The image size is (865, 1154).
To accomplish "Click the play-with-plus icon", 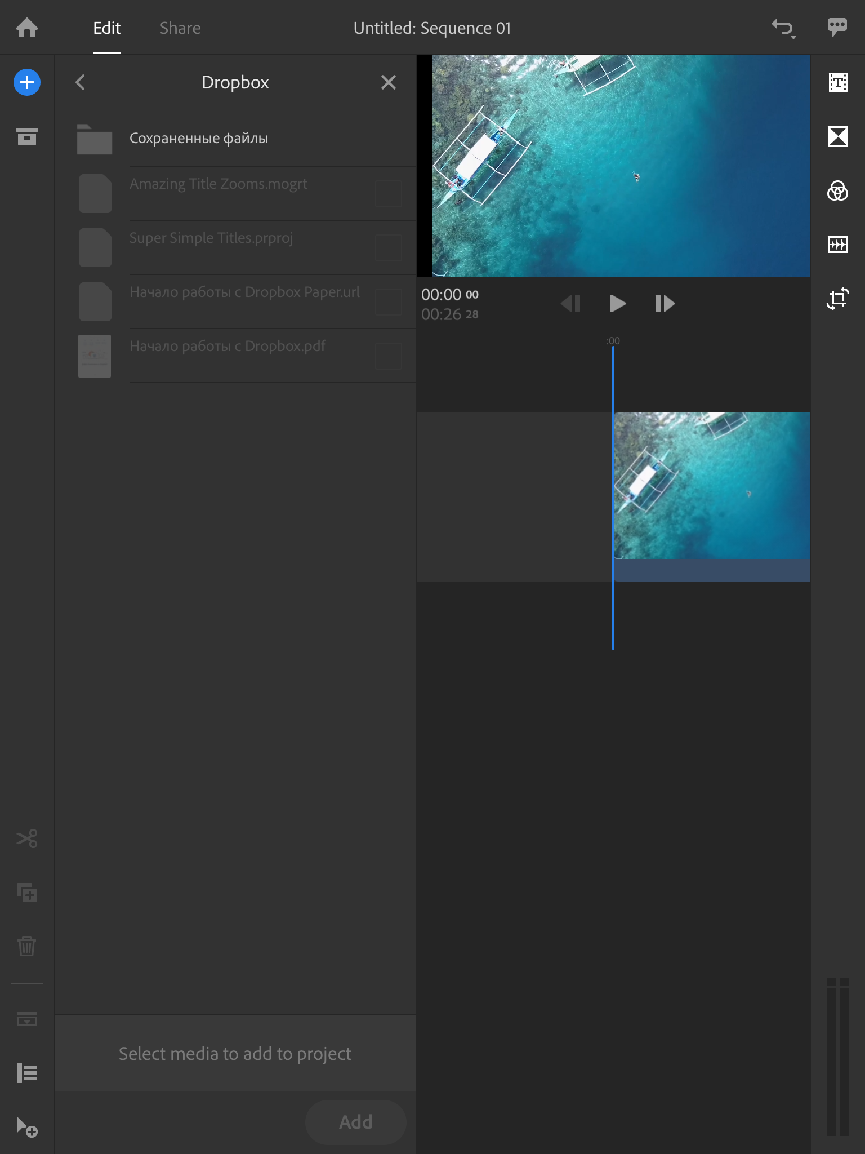I will tap(27, 1127).
